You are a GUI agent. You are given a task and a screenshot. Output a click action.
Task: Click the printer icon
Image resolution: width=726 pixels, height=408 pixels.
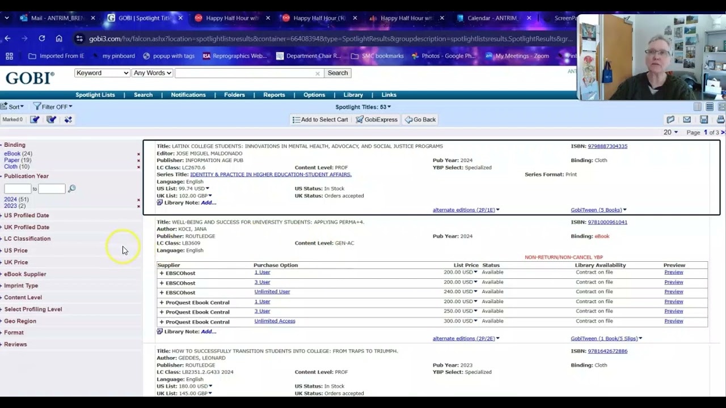[720, 120]
